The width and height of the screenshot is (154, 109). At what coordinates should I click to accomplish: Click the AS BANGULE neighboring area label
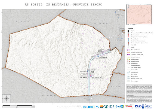coord(23,22)
